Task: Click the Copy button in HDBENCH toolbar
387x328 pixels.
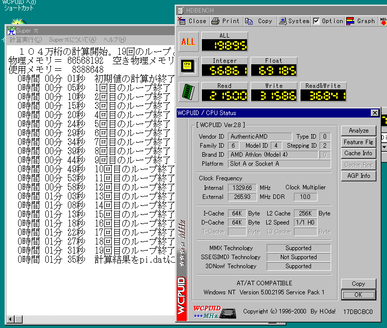Action: click(260, 21)
